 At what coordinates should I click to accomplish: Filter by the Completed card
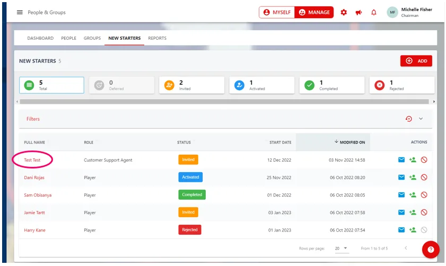coord(332,85)
